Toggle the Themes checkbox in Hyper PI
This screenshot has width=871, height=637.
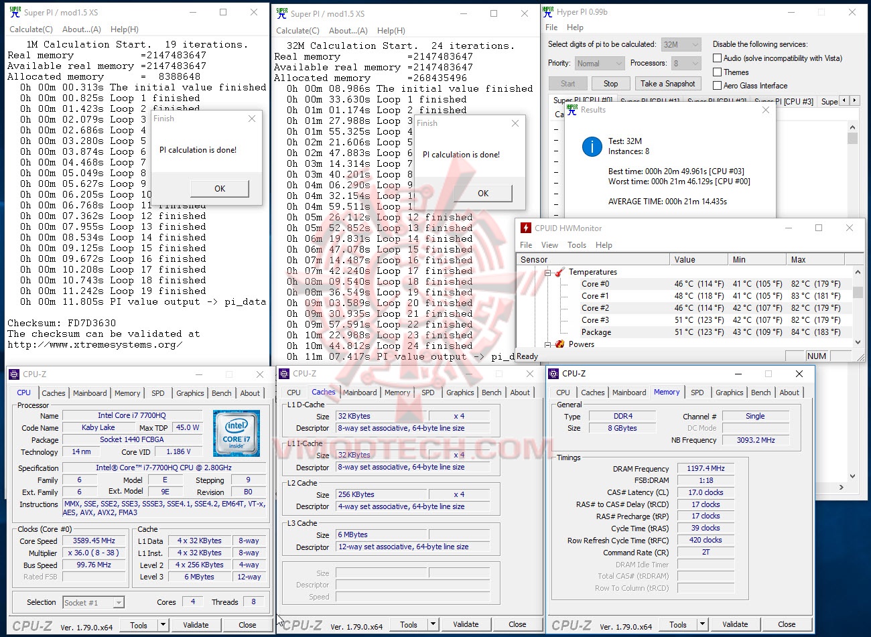pos(718,72)
